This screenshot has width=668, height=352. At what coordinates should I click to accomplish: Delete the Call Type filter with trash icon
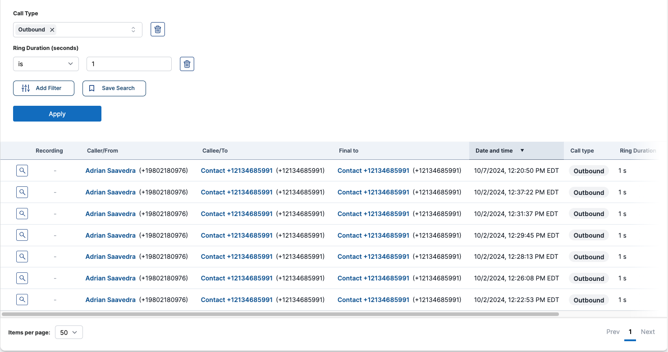[158, 29]
